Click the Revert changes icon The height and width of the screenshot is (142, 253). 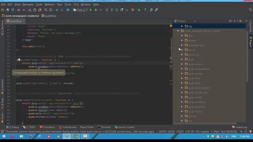click(x=126, y=10)
